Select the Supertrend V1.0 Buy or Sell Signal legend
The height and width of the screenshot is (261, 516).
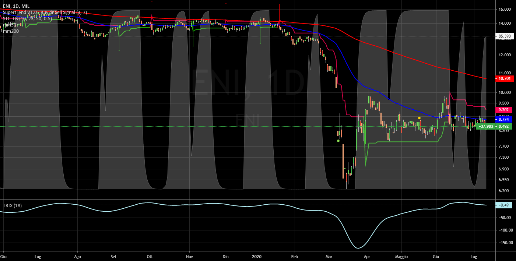point(45,12)
